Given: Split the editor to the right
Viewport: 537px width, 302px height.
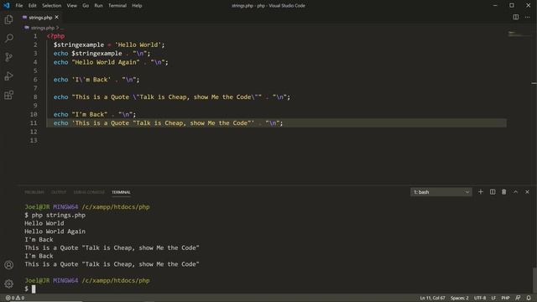Looking at the screenshot, I should (x=515, y=17).
